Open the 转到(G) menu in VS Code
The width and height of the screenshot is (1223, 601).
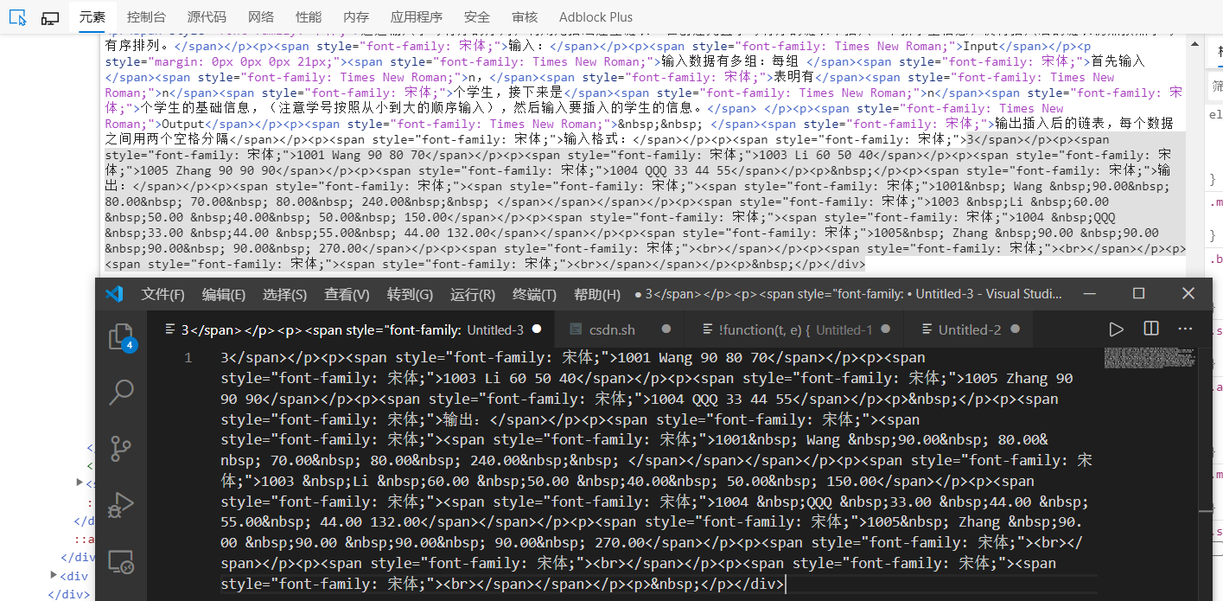click(x=410, y=294)
